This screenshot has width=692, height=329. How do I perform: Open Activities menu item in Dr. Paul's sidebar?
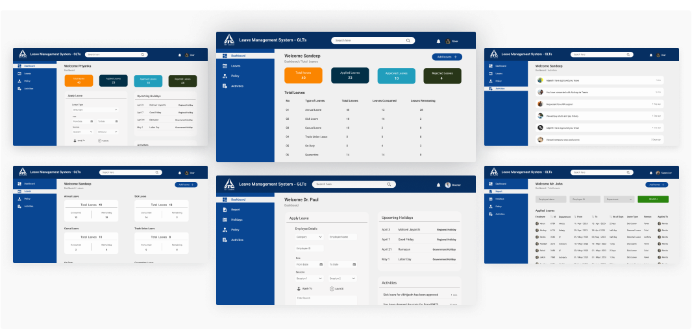pyautogui.click(x=238, y=240)
